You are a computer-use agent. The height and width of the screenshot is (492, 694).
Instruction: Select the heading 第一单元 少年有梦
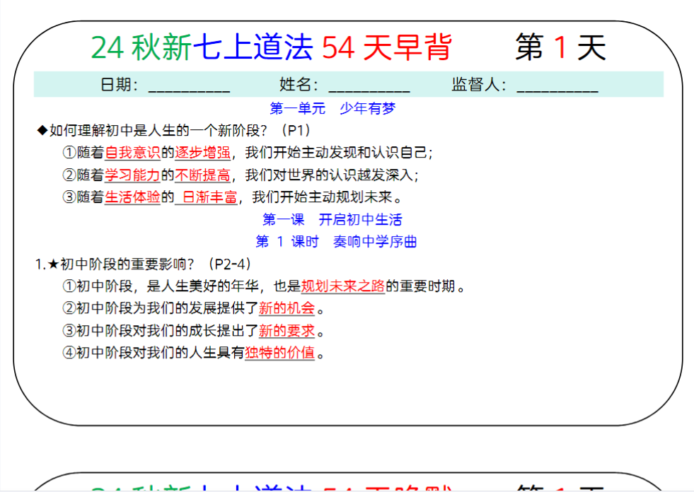[x=332, y=107]
